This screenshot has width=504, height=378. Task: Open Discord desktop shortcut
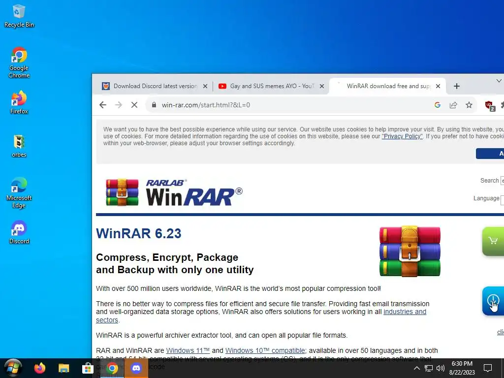19,232
